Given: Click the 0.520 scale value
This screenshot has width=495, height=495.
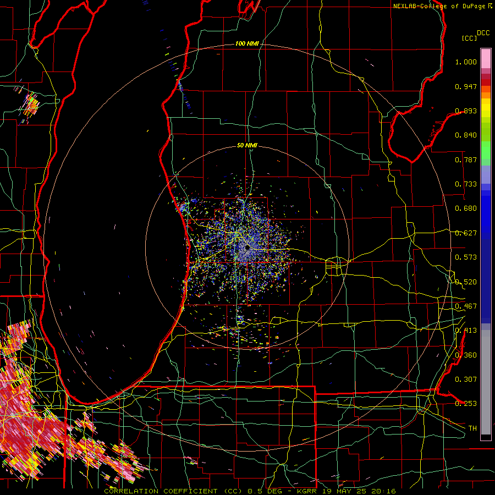Looking at the screenshot, I should click(x=466, y=282).
